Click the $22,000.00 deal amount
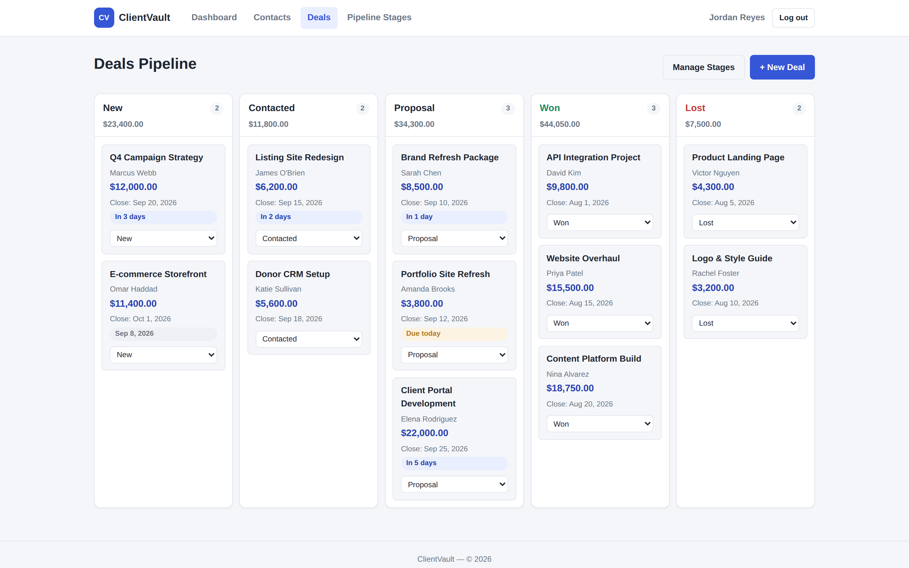The image size is (909, 568). coord(425,433)
